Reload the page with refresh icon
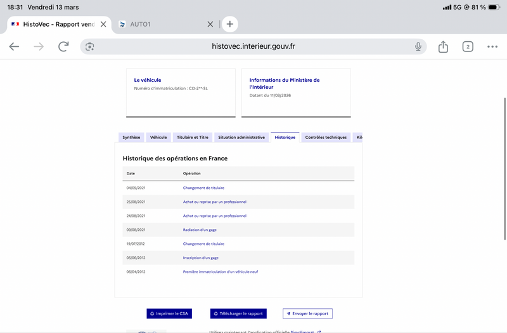The width and height of the screenshot is (507, 333). click(x=63, y=46)
